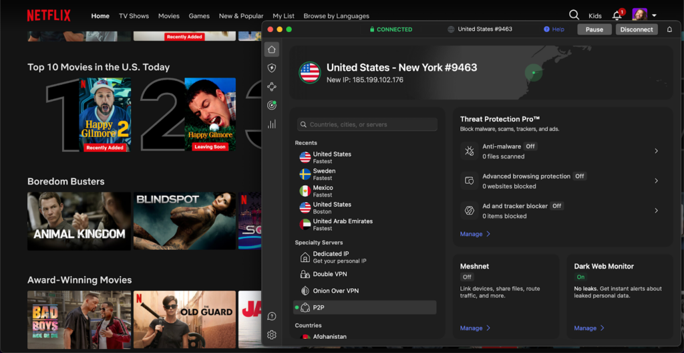
Task: Open Animal Kingdom thumbnail
Action: pos(79,221)
